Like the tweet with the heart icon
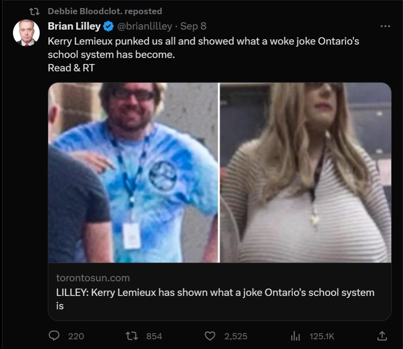 tap(210, 336)
